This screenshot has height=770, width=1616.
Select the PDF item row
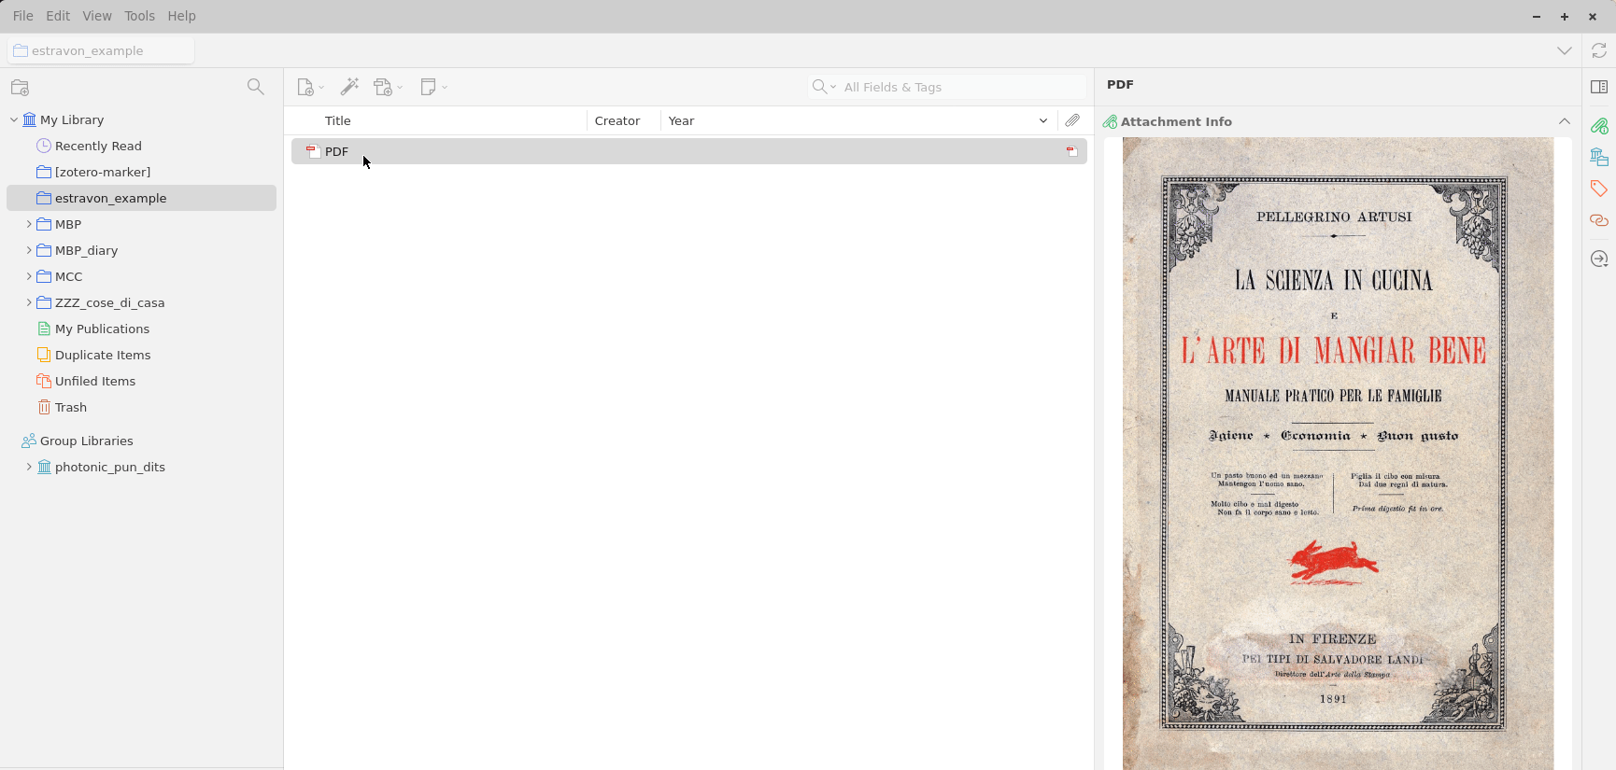click(689, 151)
